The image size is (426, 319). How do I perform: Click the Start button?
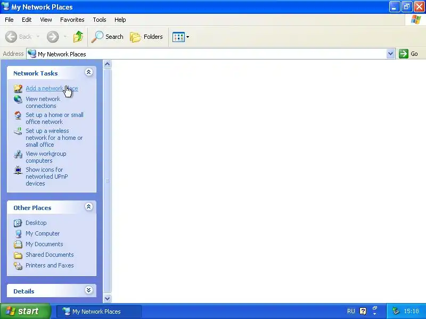click(x=26, y=311)
